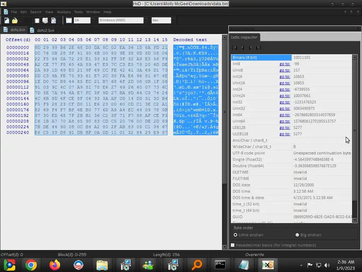Jump to first byte in Data inspector
362x272 pixels.
coord(235,48)
